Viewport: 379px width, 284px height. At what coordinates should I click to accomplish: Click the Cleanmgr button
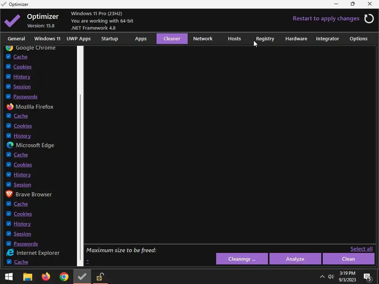[242, 259]
